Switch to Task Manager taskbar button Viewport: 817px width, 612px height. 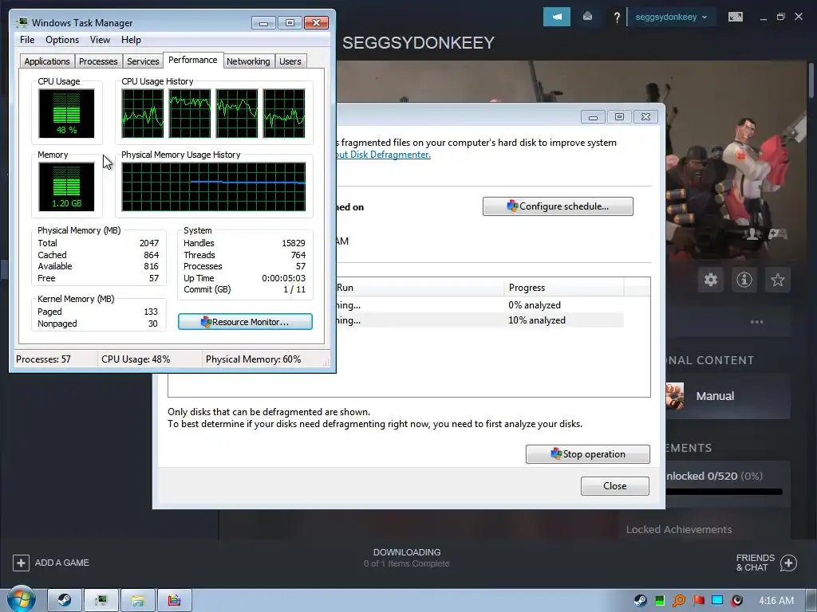click(x=101, y=600)
